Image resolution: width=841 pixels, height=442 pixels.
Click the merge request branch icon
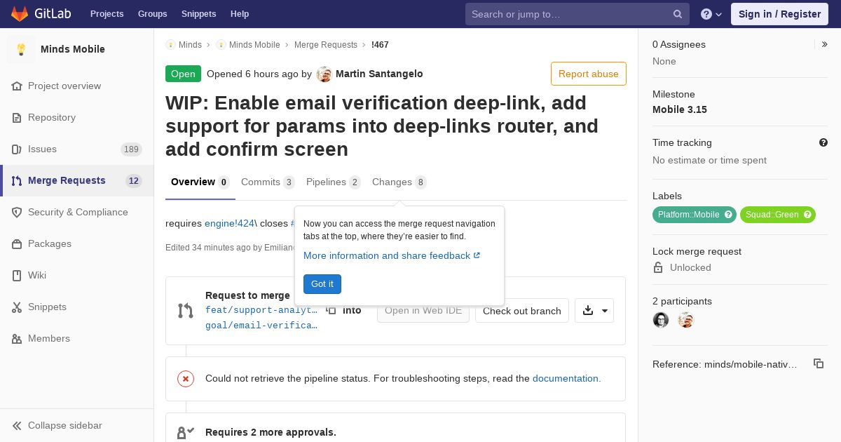[185, 311]
